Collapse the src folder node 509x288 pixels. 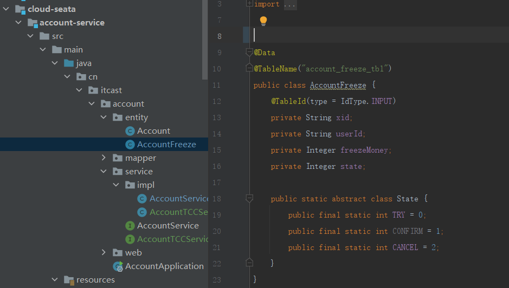[x=30, y=36]
